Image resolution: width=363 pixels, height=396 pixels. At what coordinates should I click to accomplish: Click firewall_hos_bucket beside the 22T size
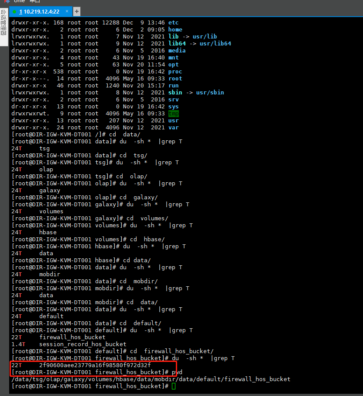[x=72, y=337]
